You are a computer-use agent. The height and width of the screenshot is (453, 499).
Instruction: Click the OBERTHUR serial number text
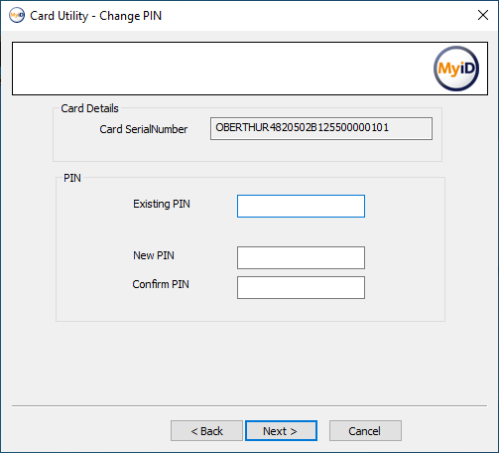pos(303,127)
